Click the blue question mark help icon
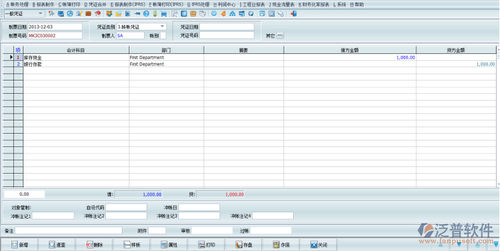The width and height of the screenshot is (500, 251). click(146, 14)
